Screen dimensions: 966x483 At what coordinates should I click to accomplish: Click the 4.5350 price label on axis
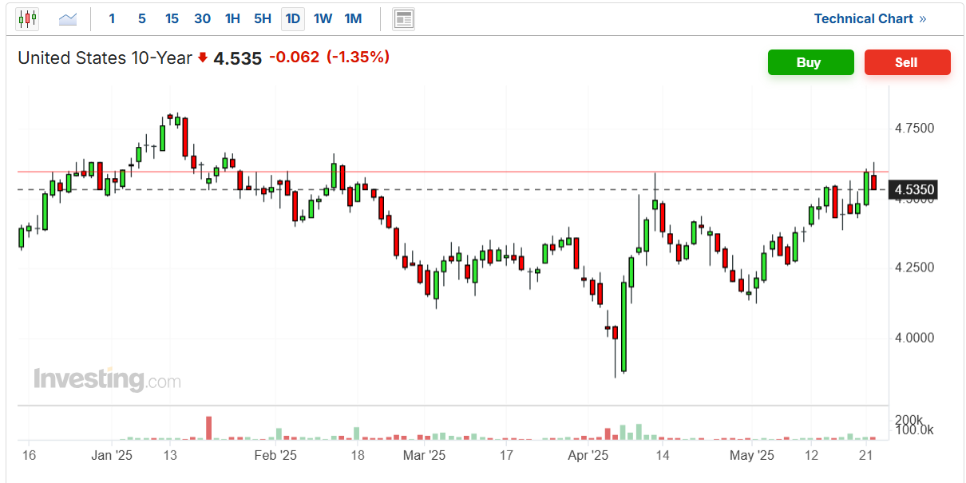[914, 190]
